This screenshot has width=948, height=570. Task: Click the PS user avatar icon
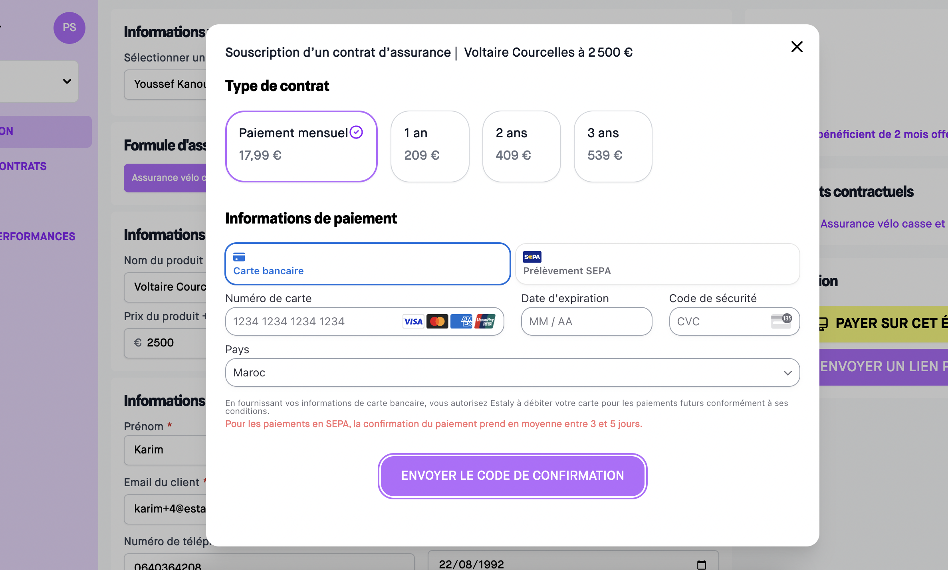point(69,28)
